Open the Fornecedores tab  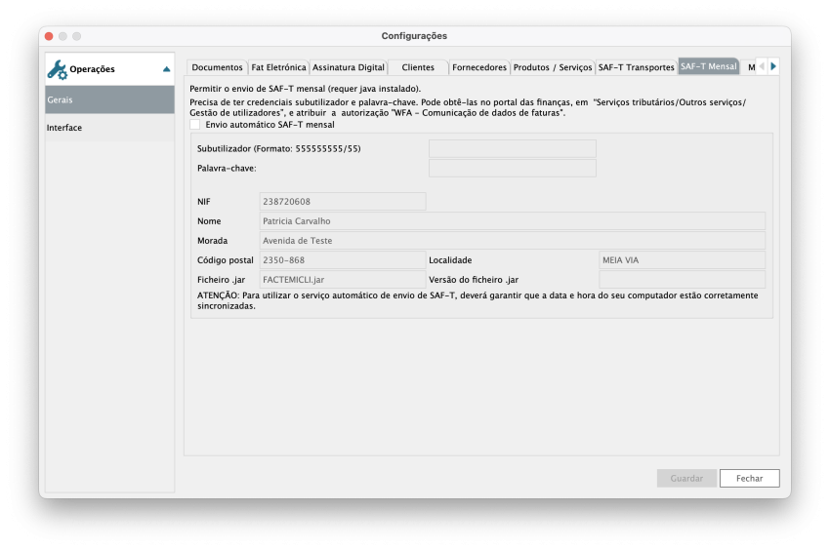(479, 67)
